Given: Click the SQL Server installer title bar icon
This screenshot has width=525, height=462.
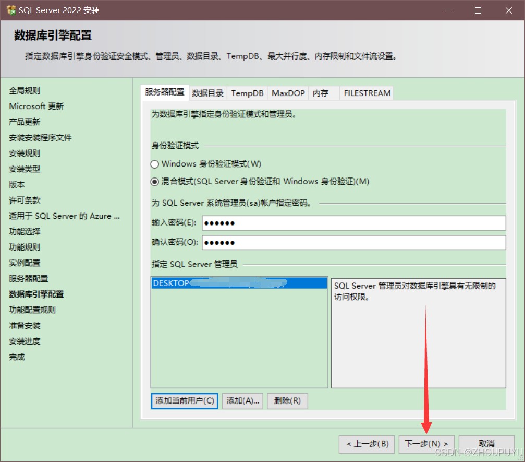Looking at the screenshot, I should (x=11, y=10).
